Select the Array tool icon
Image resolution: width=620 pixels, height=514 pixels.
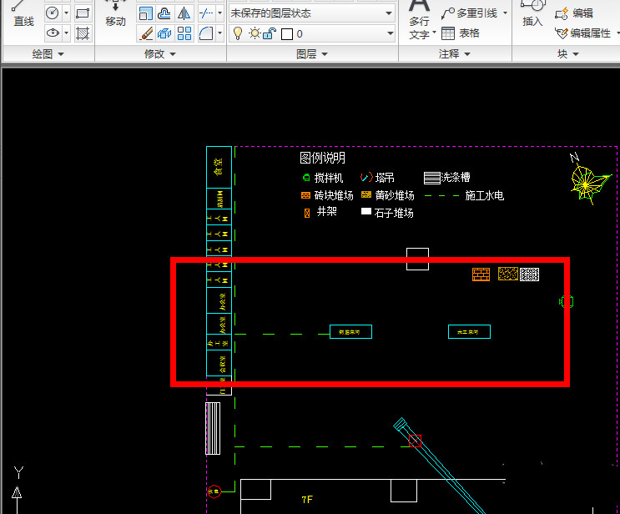184,33
